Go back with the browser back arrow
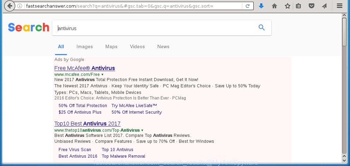The image size is (350, 166). click(x=9, y=6)
